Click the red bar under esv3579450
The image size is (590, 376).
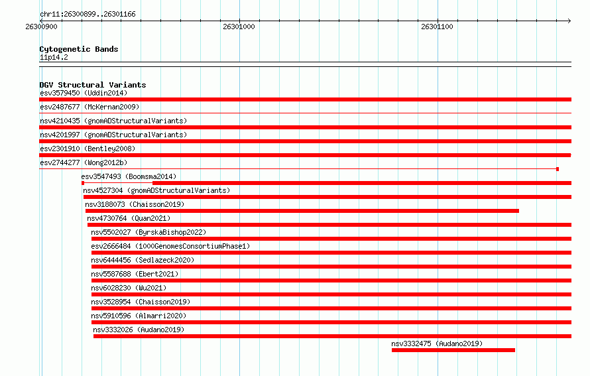tap(305, 99)
